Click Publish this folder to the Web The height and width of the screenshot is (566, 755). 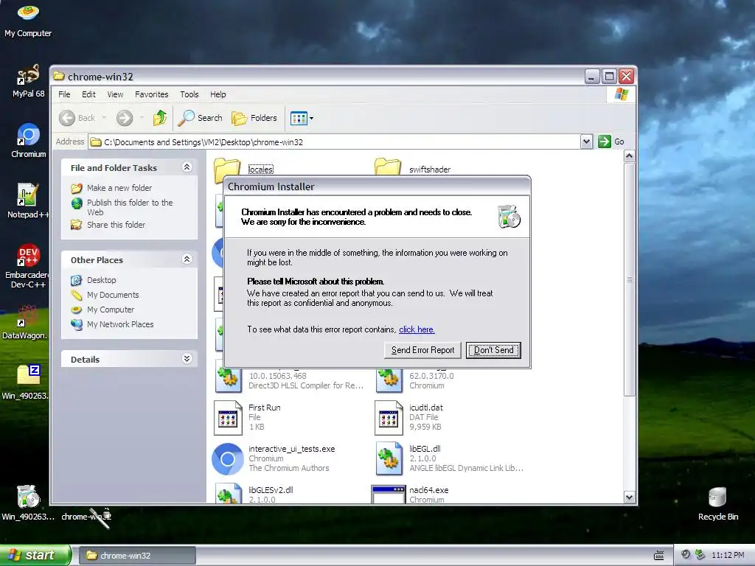[x=122, y=207]
